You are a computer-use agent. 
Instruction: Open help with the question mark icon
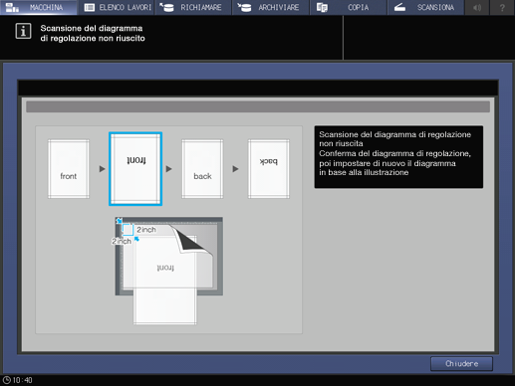(x=502, y=7)
